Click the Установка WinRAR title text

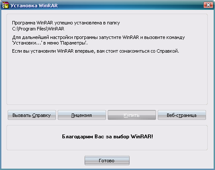click(34, 6)
